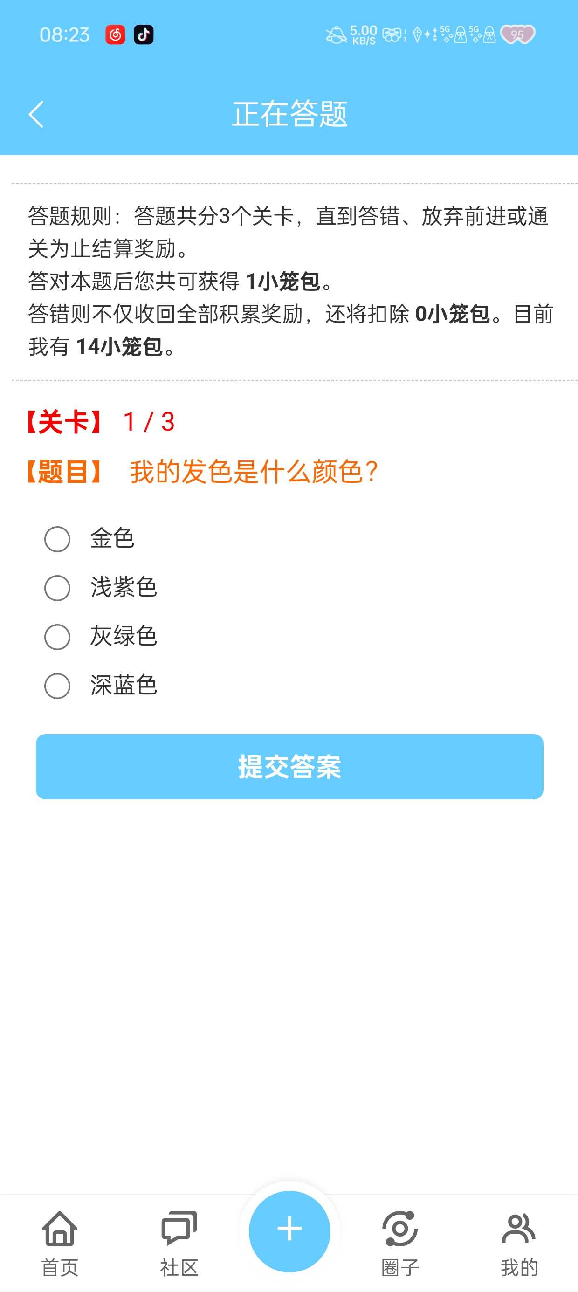Submit answer with 提交答案 button
This screenshot has width=578, height=1292.
[289, 766]
